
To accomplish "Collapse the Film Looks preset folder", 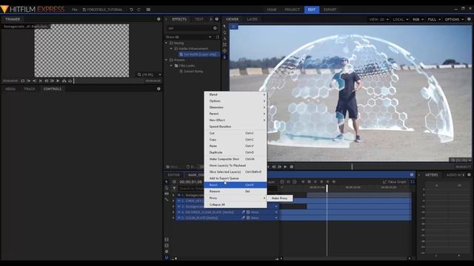I will point(171,66).
